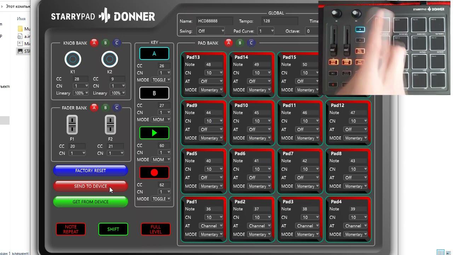Click the red record key button
This screenshot has height=255, width=453.
point(154,172)
